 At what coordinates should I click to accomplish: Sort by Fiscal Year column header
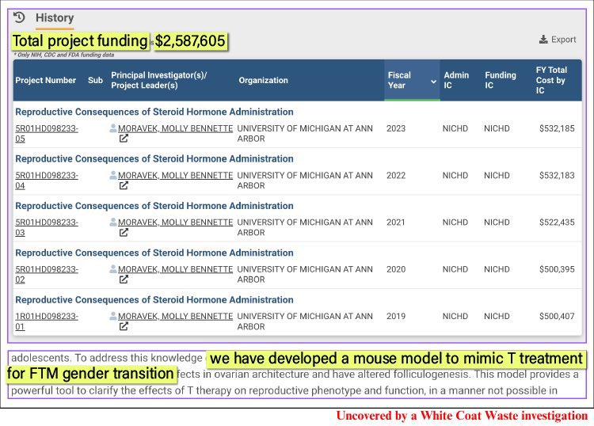coord(412,80)
